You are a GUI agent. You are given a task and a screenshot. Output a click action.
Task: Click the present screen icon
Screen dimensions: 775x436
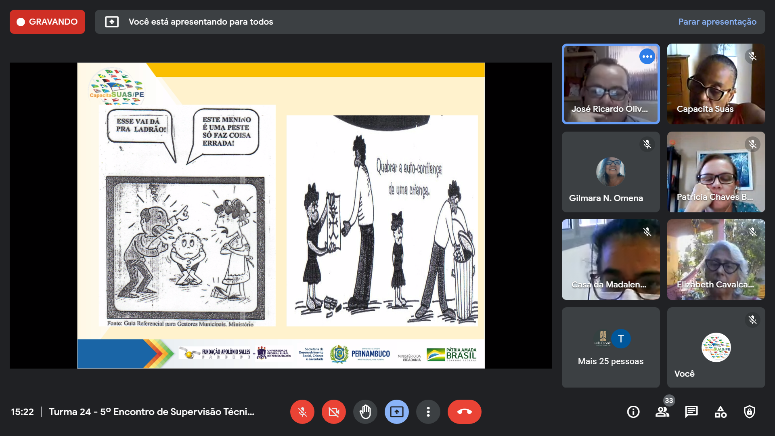[396, 412]
